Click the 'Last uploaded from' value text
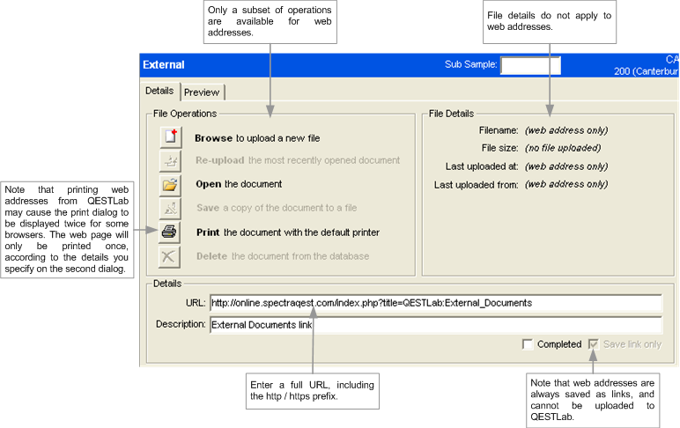 click(565, 184)
